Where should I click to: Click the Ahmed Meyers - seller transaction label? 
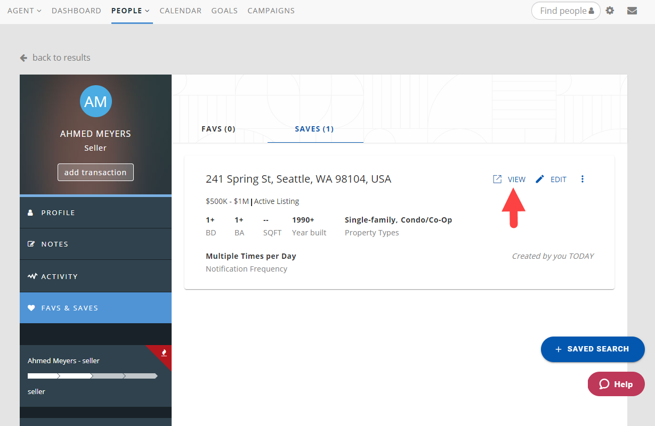tap(63, 361)
